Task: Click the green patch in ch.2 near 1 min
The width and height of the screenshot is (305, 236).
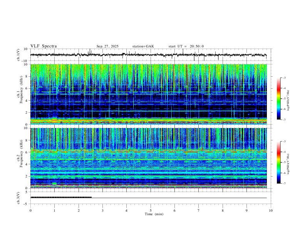Action: 54,184
